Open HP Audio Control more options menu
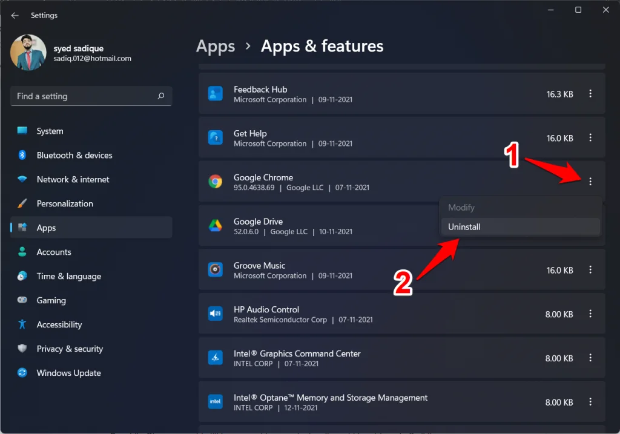The height and width of the screenshot is (434, 620). click(x=590, y=314)
